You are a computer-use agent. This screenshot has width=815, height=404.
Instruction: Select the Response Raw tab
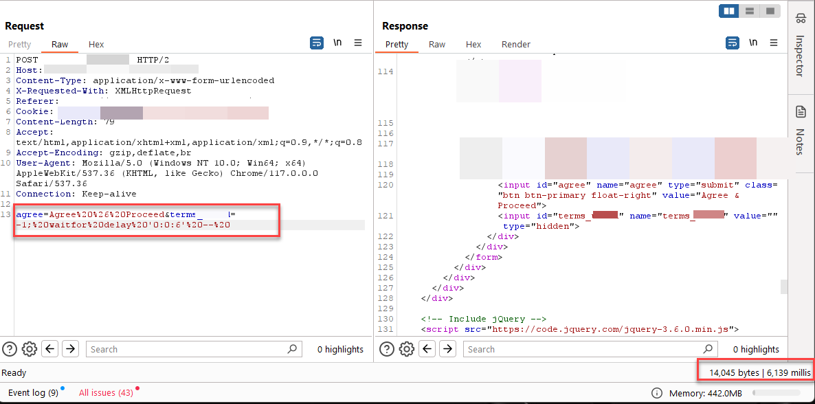(x=436, y=45)
